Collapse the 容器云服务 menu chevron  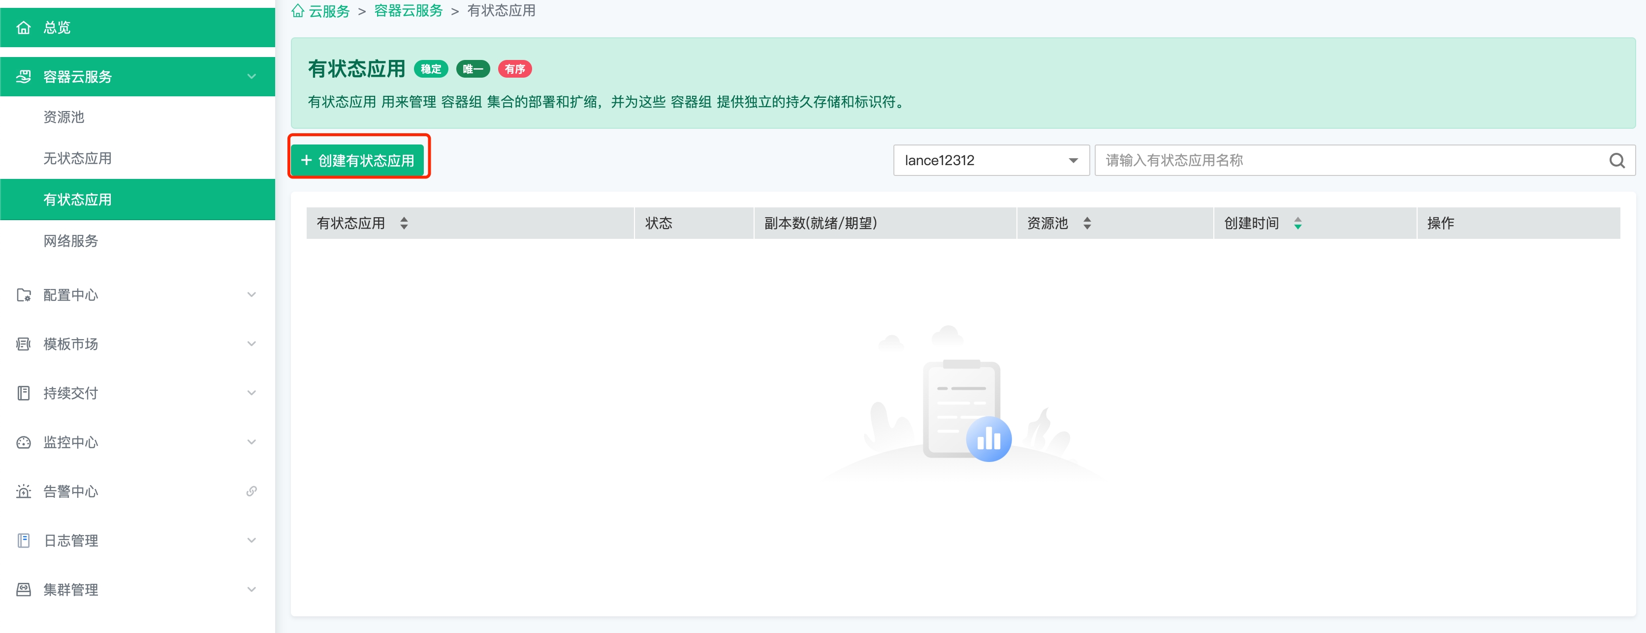pos(252,77)
